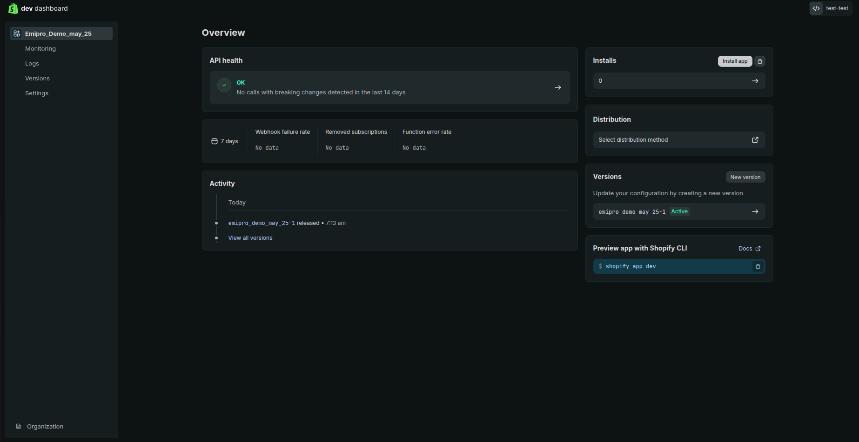The image size is (859, 442).
Task: Click the Installs row arrow icon
Action: click(755, 81)
